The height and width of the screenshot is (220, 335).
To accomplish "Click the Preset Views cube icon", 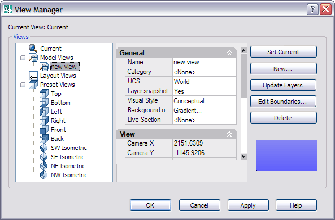I will [33, 85].
